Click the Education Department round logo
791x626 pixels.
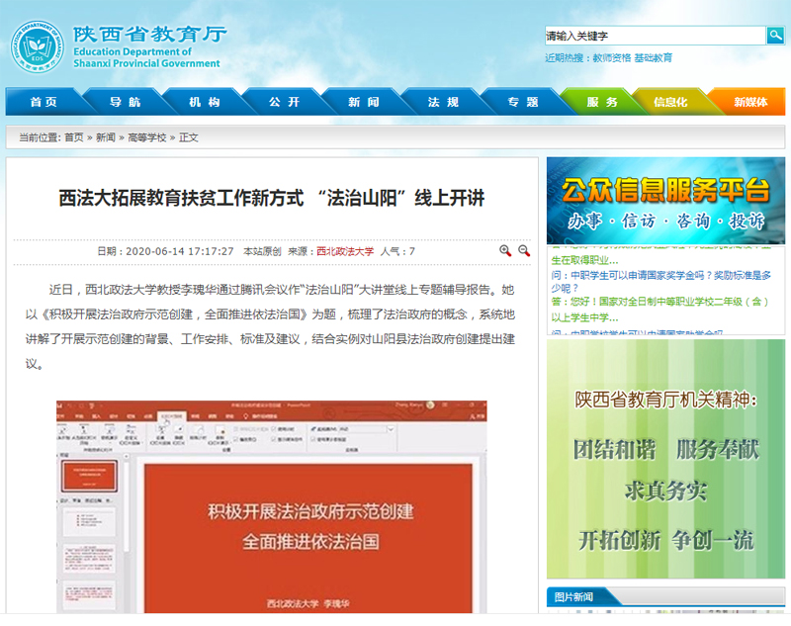38,45
